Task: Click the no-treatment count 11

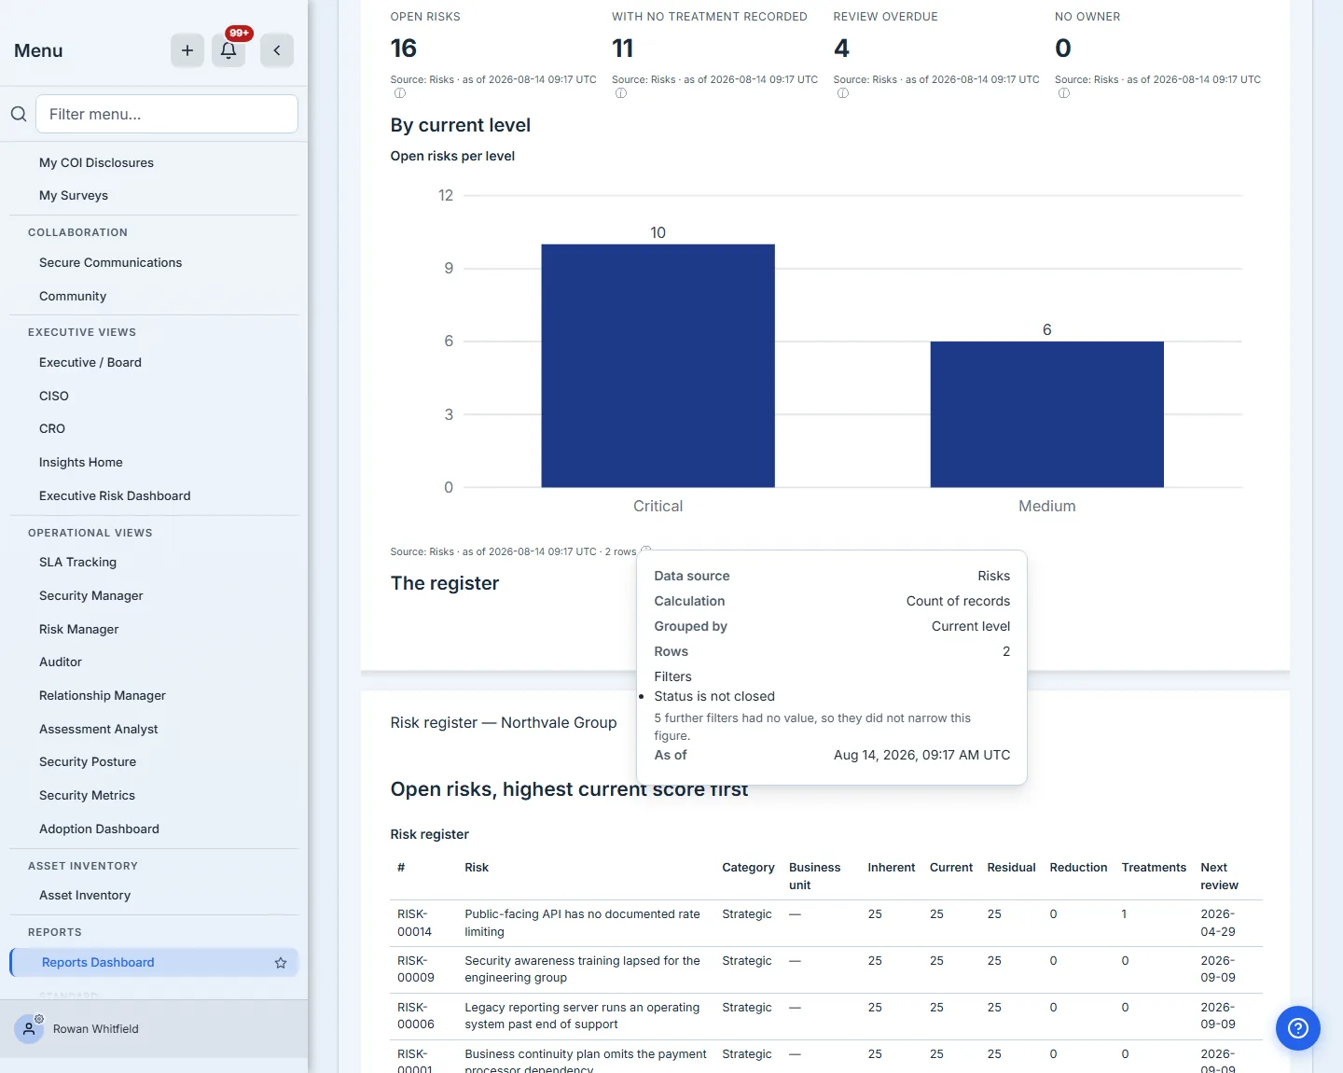Action: pyautogui.click(x=623, y=49)
